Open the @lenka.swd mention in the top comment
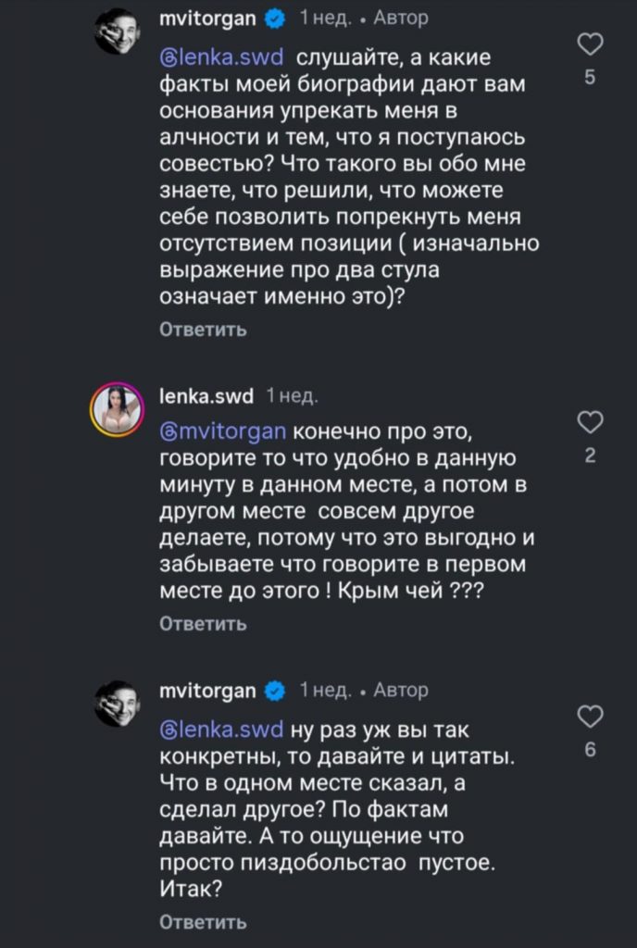This screenshot has height=948, width=637. click(x=222, y=61)
